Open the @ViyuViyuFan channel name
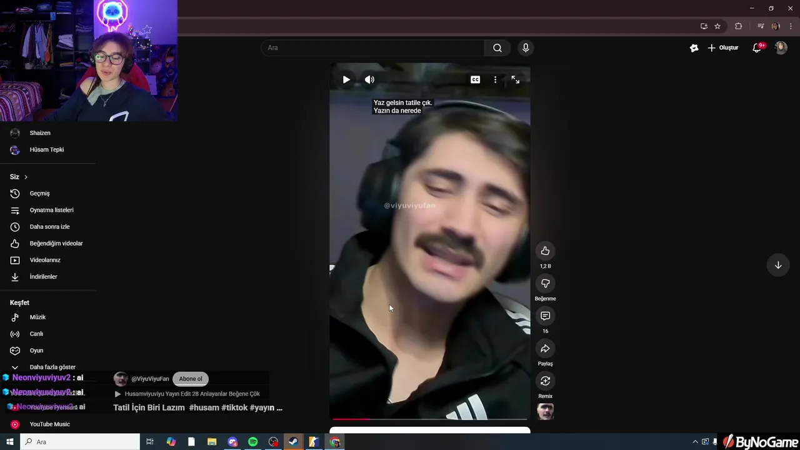 [150, 379]
